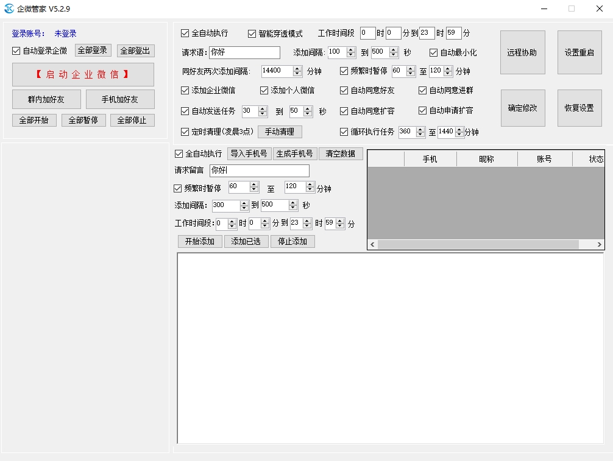This screenshot has width=613, height=461.
Task: Select 昵称 column header
Action: (x=487, y=159)
